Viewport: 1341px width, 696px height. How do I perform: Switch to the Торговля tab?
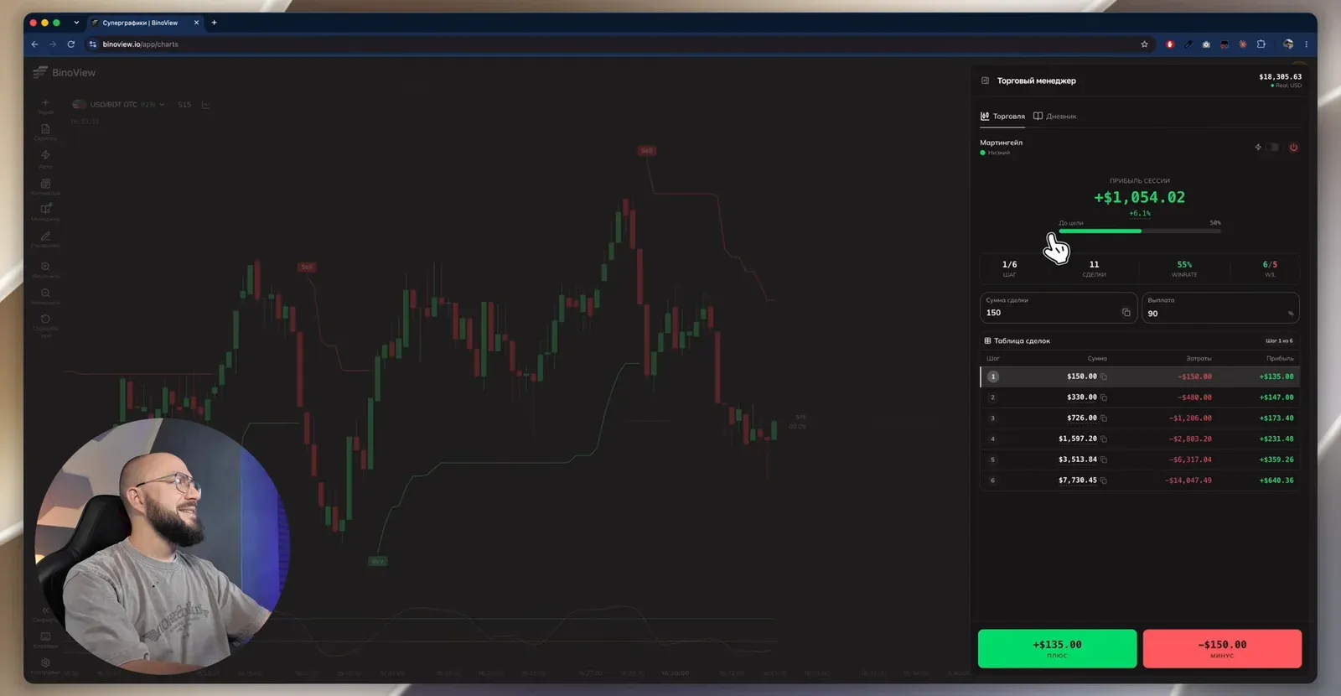pyautogui.click(x=1002, y=117)
